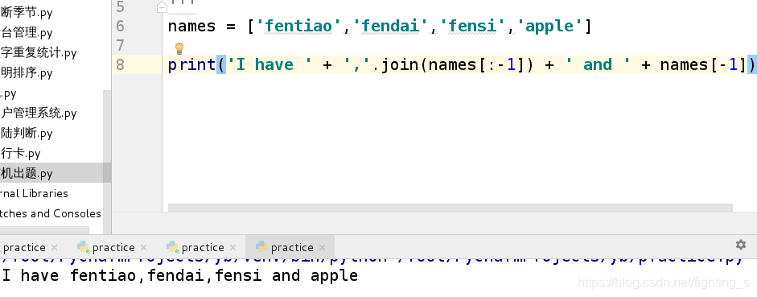Click the 'apple' string literal in list
Image resolution: width=757 pixels, height=297 pixels.
coord(549,26)
